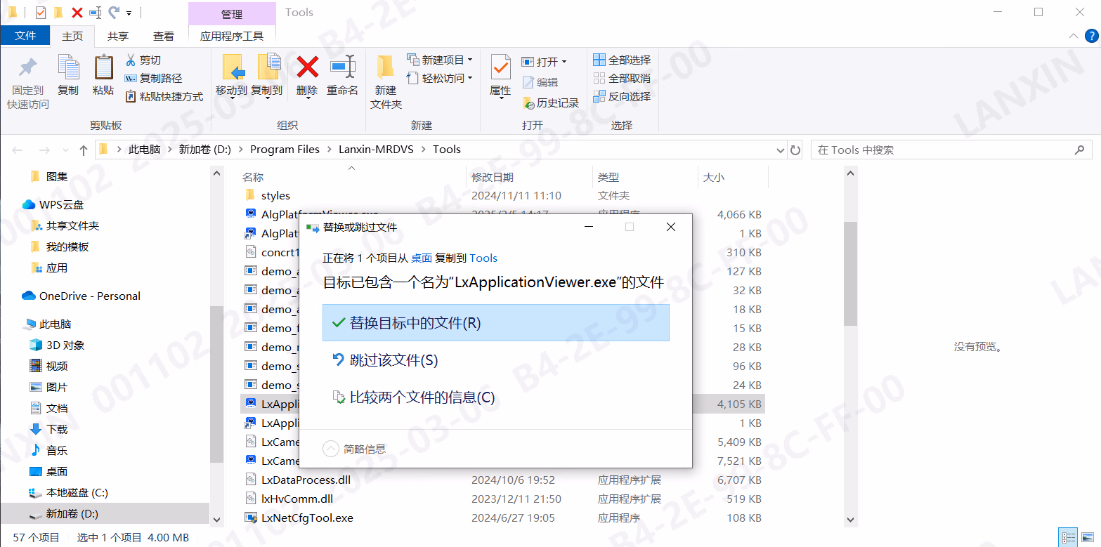Collapse the ribbon with top-right chevron
The width and height of the screenshot is (1101, 547).
click(1072, 36)
